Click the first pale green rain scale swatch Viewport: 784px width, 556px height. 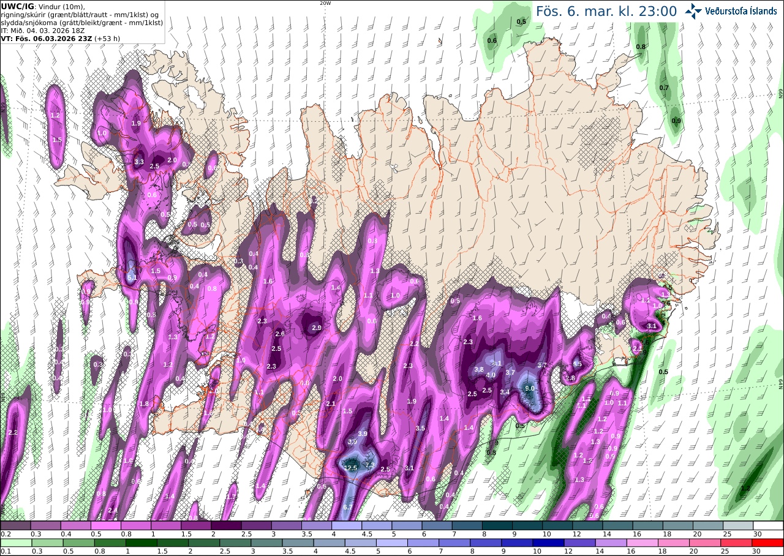(x=15, y=543)
